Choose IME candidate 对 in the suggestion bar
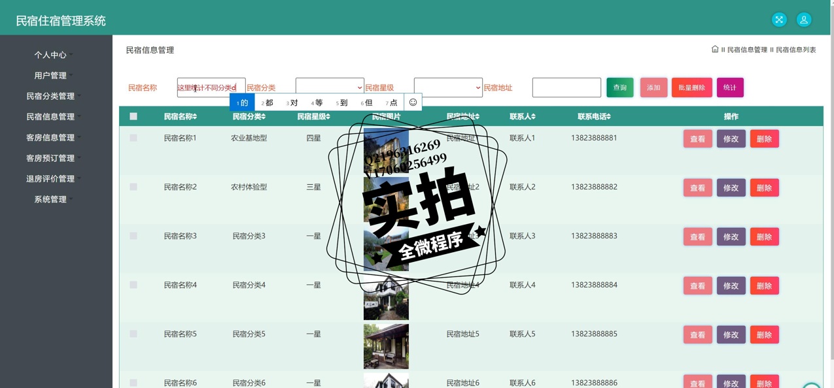Viewport: 834px width, 388px height. click(x=292, y=103)
